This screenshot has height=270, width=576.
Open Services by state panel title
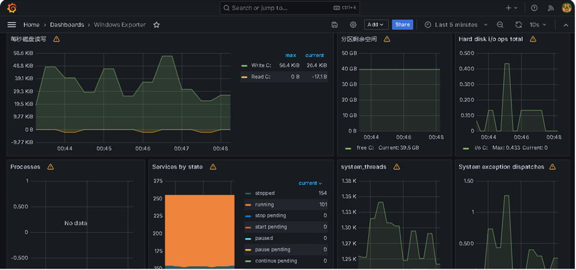[177, 167]
